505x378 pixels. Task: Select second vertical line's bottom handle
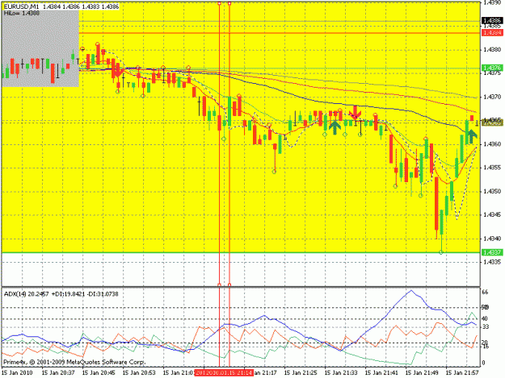tap(229, 285)
